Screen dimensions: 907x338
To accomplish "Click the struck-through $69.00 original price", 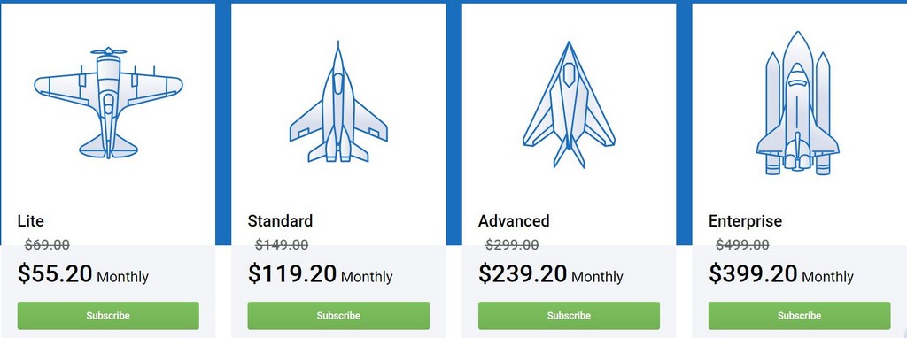I will pos(47,245).
